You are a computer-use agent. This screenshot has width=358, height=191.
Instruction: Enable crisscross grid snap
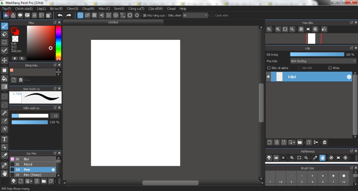coord(94,15)
